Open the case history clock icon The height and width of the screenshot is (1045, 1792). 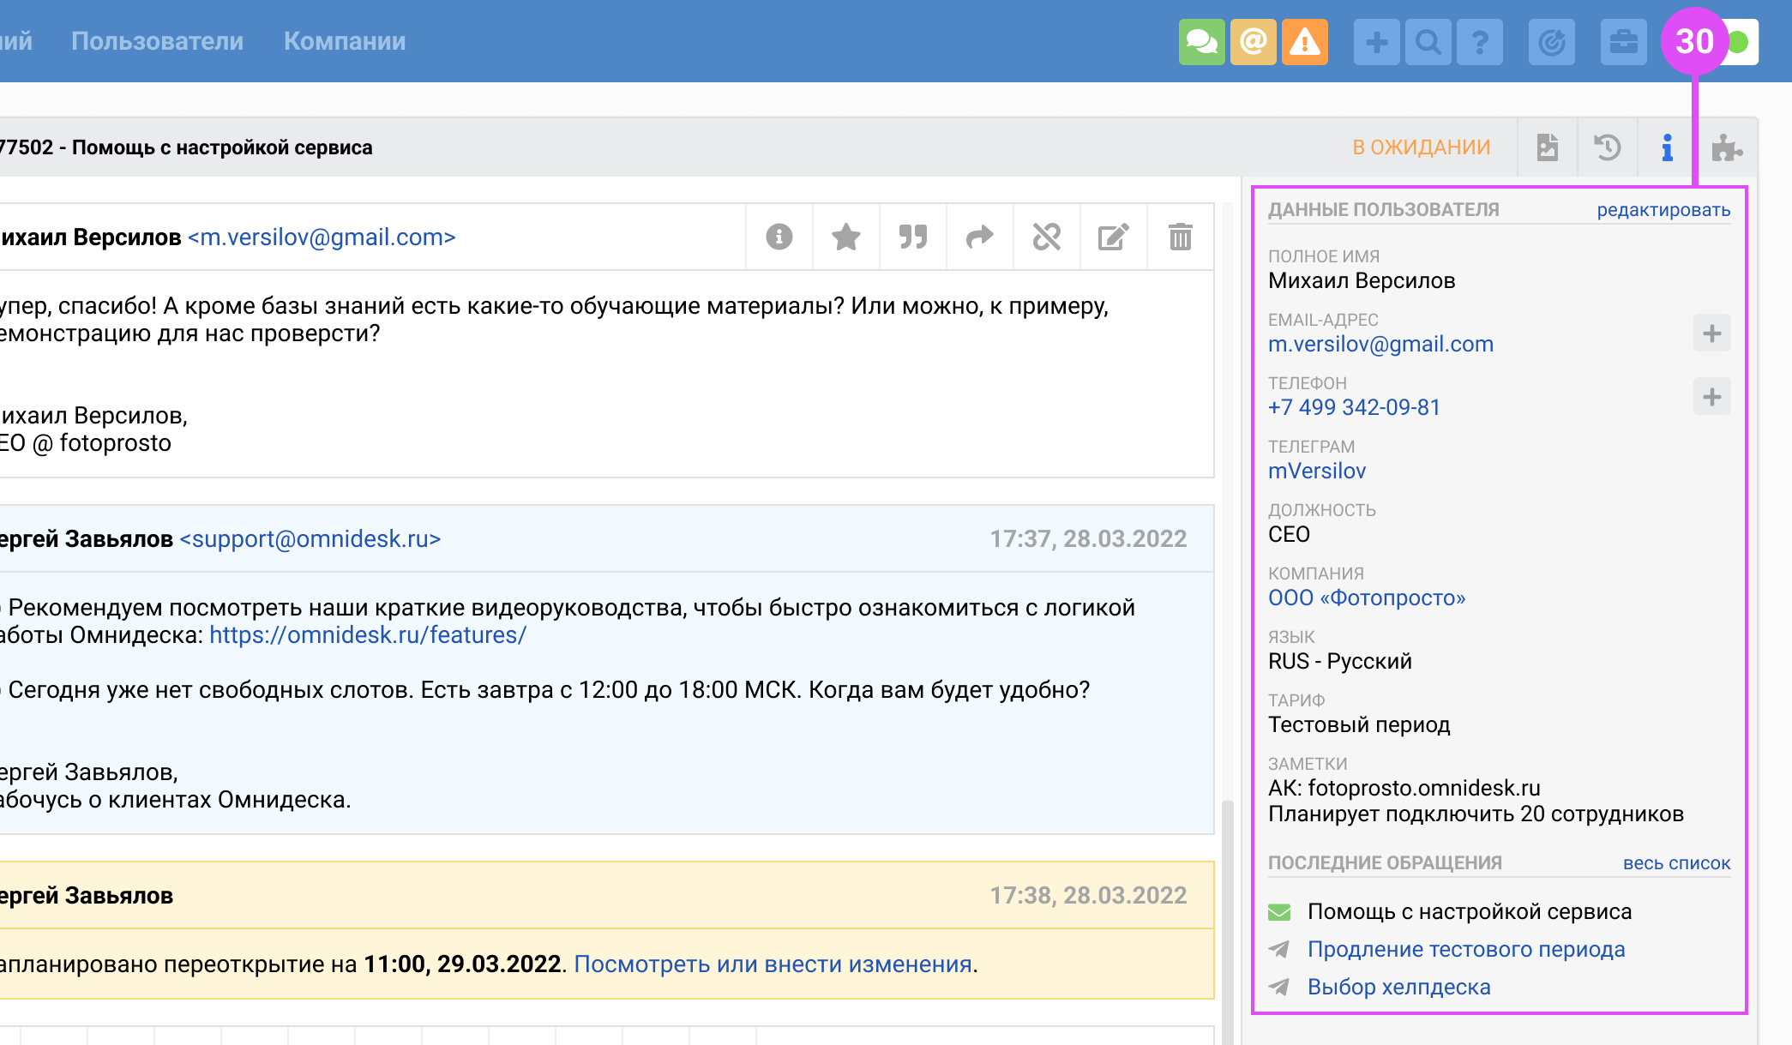click(x=1607, y=147)
